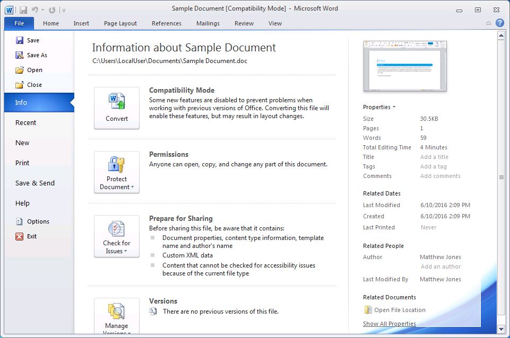
Task: Click author name Matthew Jones beside Author
Action: click(440, 257)
